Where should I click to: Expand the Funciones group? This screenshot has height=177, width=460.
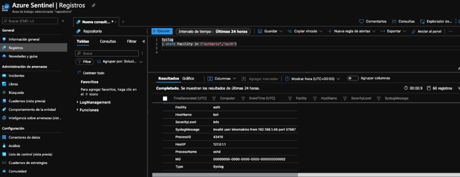click(x=88, y=110)
